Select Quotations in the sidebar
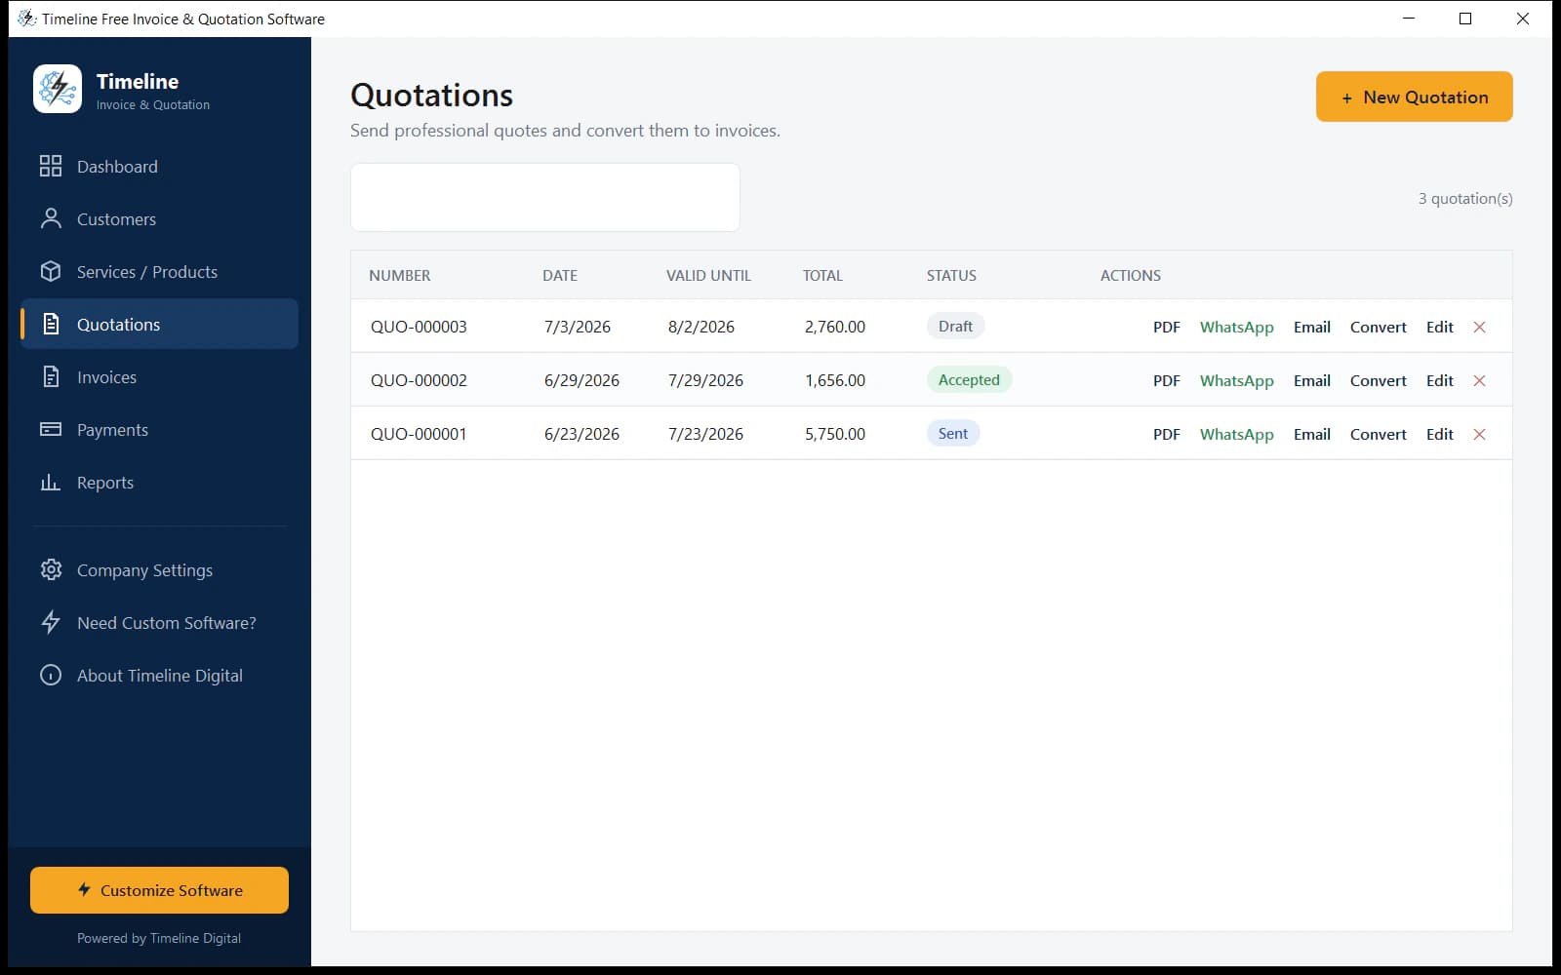1561x975 pixels. point(159,324)
